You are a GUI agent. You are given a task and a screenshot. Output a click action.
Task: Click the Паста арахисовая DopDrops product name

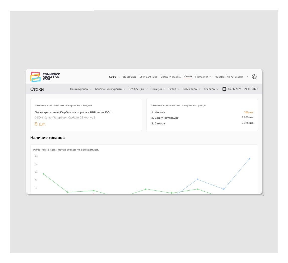73,112
